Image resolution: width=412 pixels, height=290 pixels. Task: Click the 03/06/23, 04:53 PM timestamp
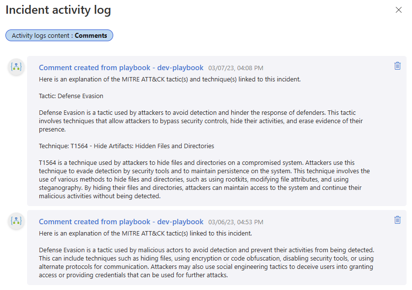235,222
